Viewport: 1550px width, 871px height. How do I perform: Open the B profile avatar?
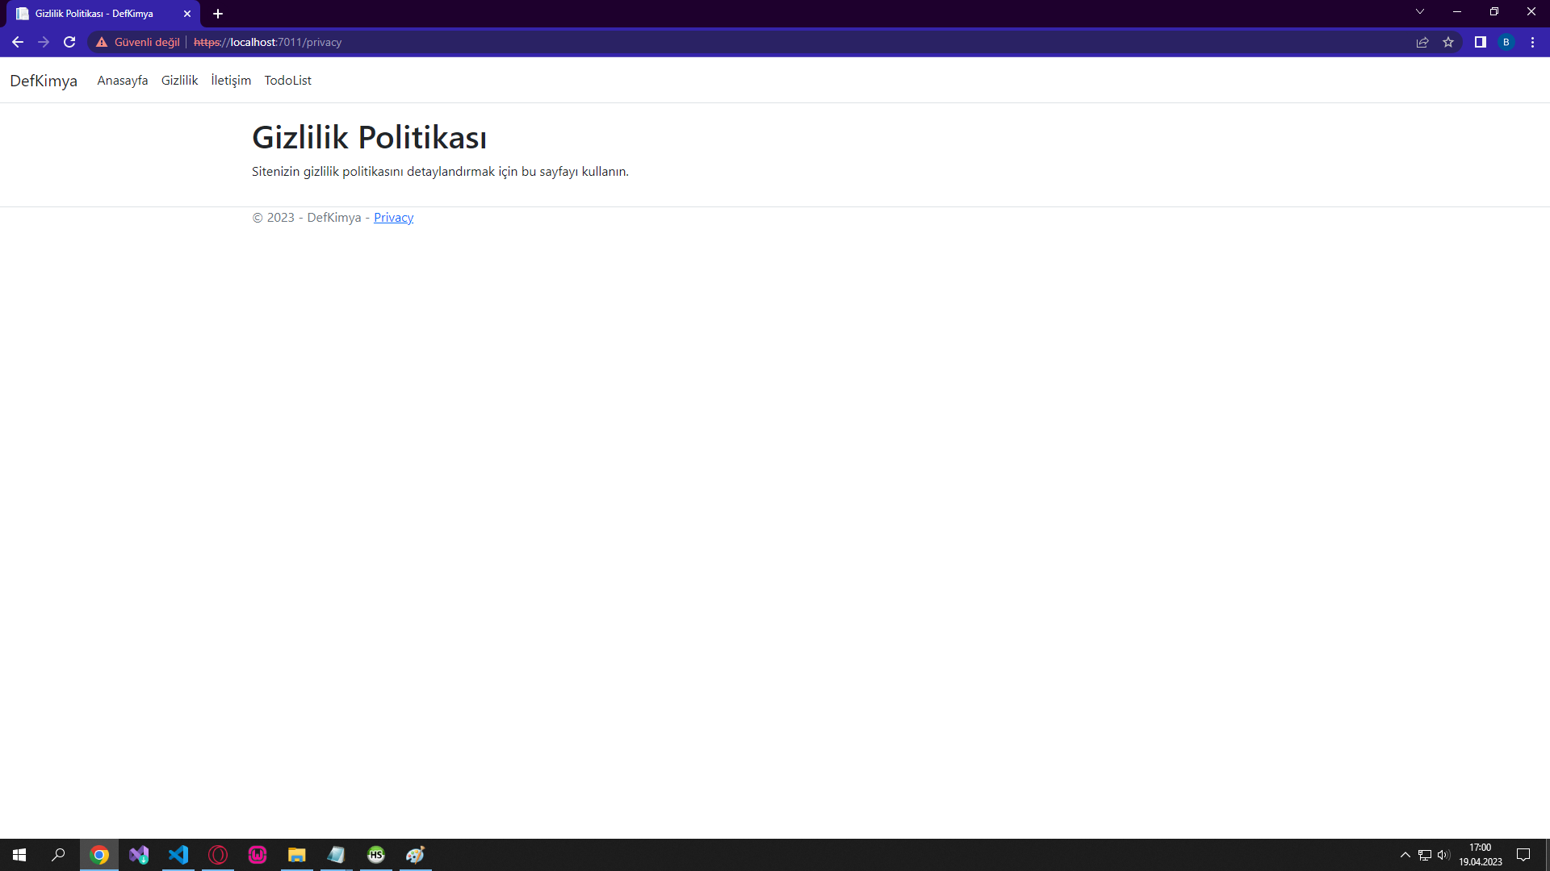(1506, 42)
